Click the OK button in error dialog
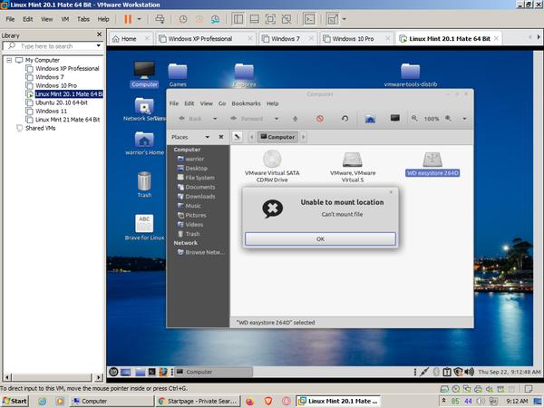This screenshot has height=408, width=544. (x=319, y=238)
